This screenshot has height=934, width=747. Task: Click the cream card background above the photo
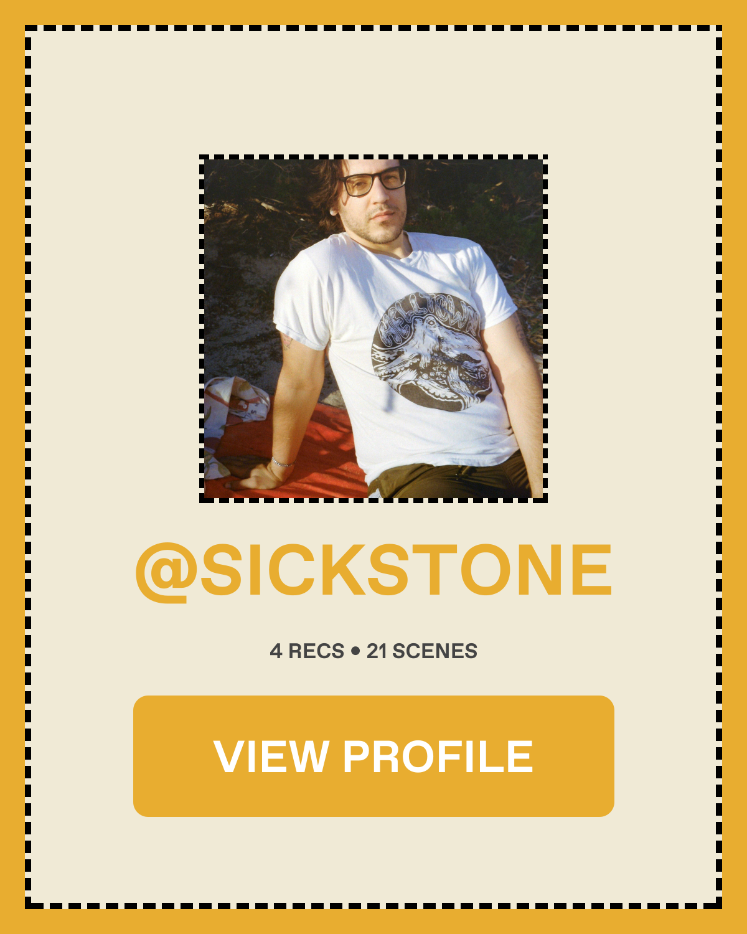coord(374,93)
